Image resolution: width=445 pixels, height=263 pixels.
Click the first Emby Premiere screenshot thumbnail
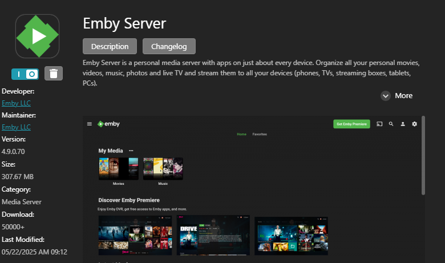135,235
